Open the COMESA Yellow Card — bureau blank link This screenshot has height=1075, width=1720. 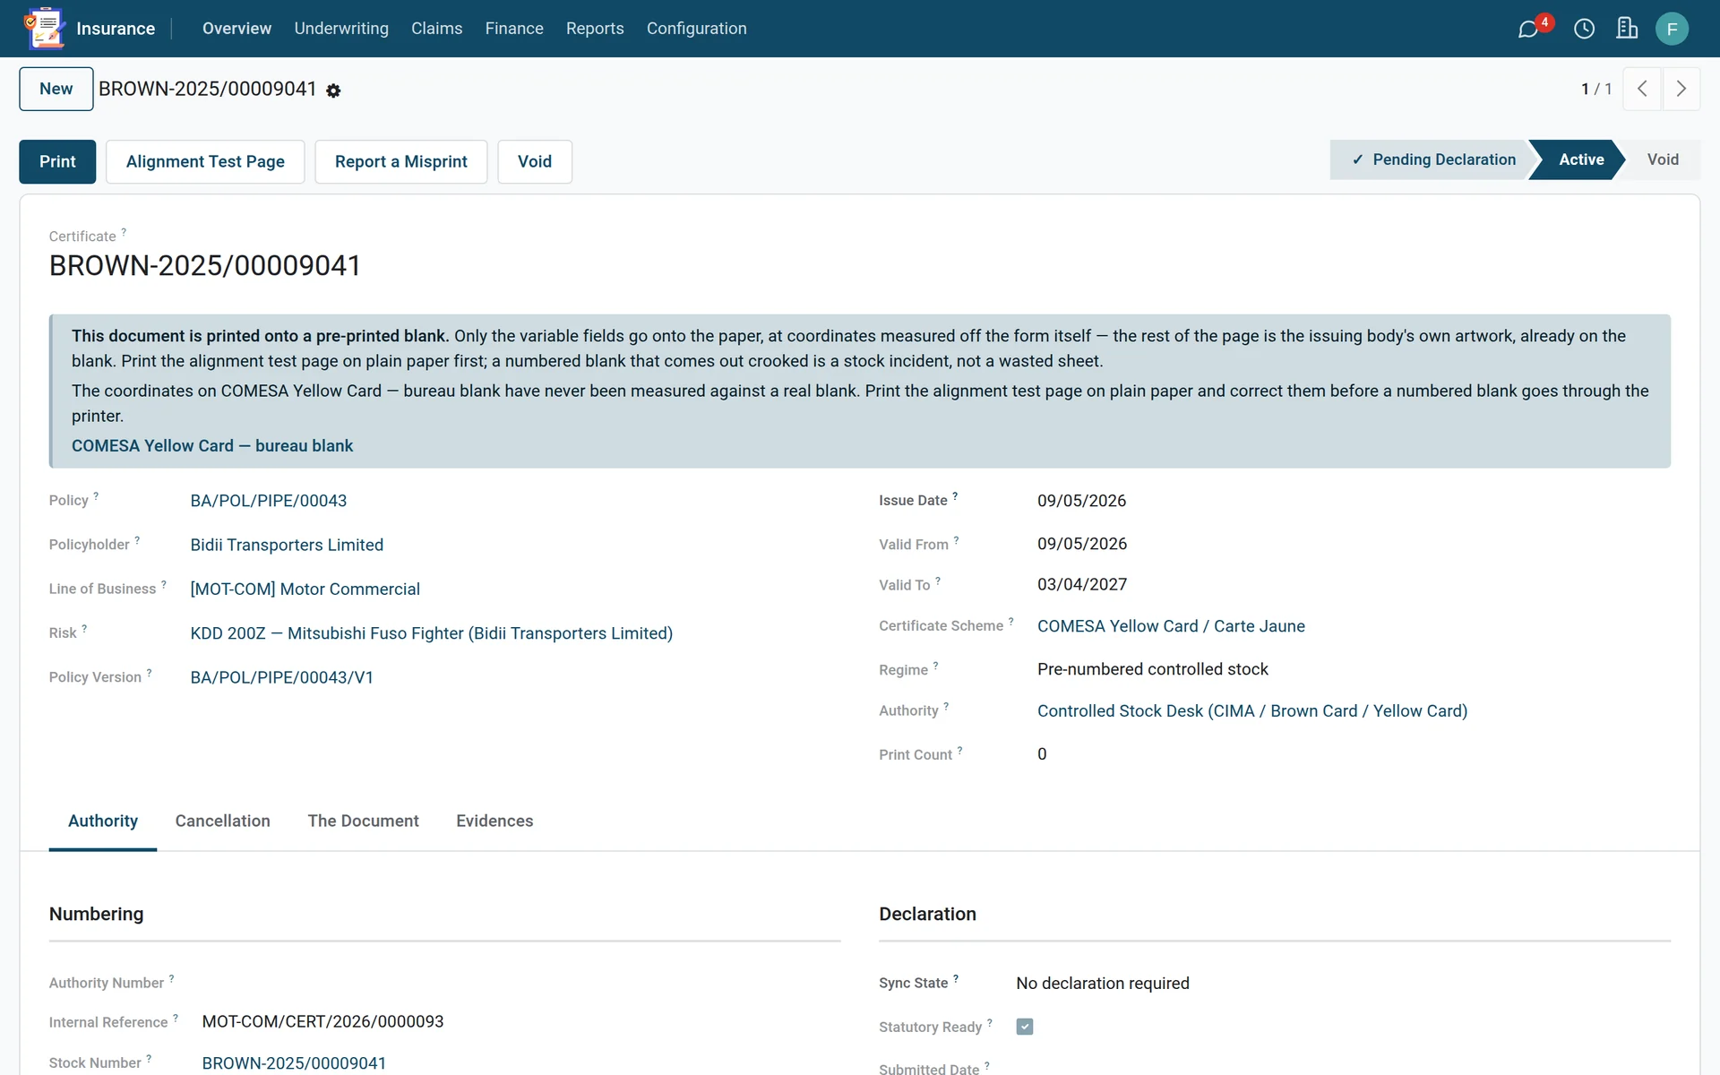pyautogui.click(x=212, y=445)
